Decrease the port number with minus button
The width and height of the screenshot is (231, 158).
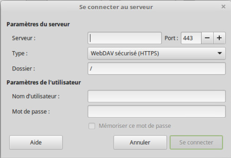pyautogui.click(x=207, y=38)
